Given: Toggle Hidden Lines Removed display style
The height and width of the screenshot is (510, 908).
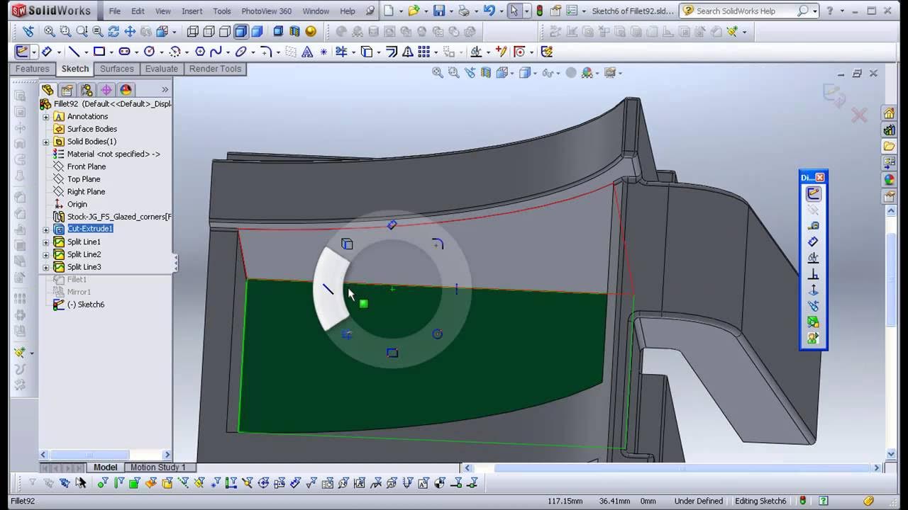Looking at the screenshot, I should [225, 32].
